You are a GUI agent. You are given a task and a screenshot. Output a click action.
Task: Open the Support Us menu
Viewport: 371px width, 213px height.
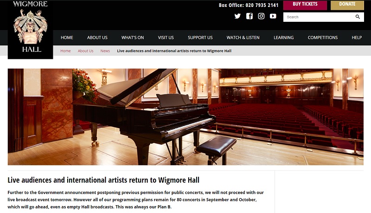(200, 38)
